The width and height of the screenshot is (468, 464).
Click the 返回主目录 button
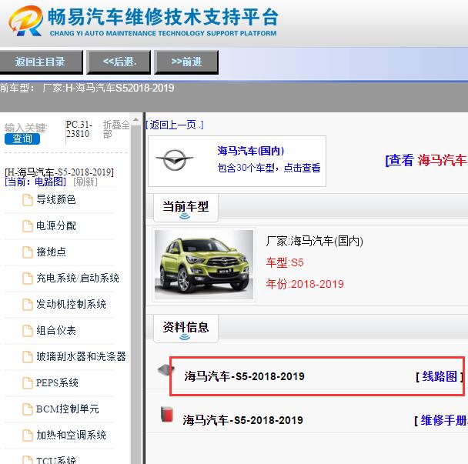(41, 62)
